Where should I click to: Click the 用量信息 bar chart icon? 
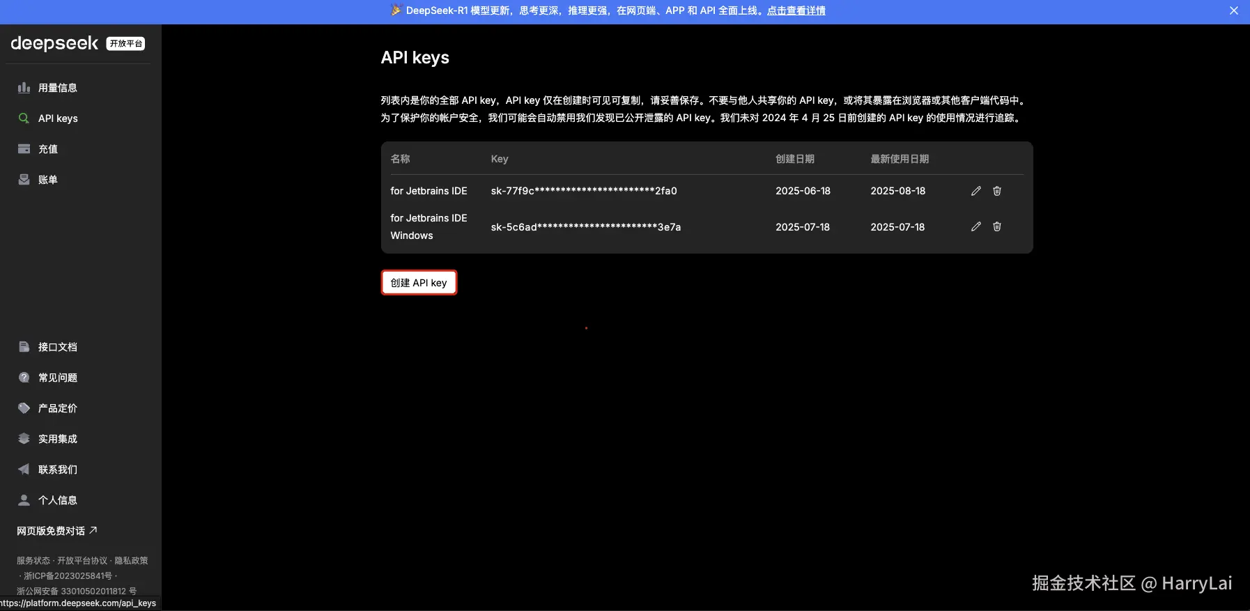pyautogui.click(x=24, y=88)
